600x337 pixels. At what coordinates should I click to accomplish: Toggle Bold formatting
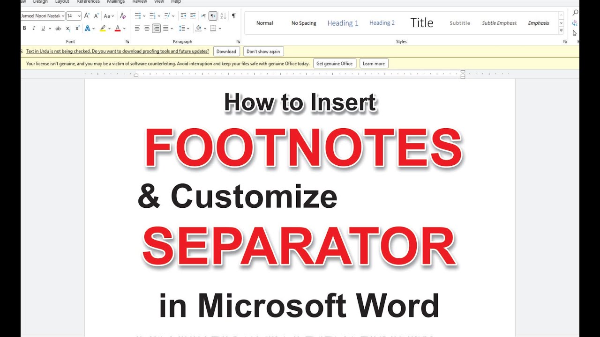point(24,29)
